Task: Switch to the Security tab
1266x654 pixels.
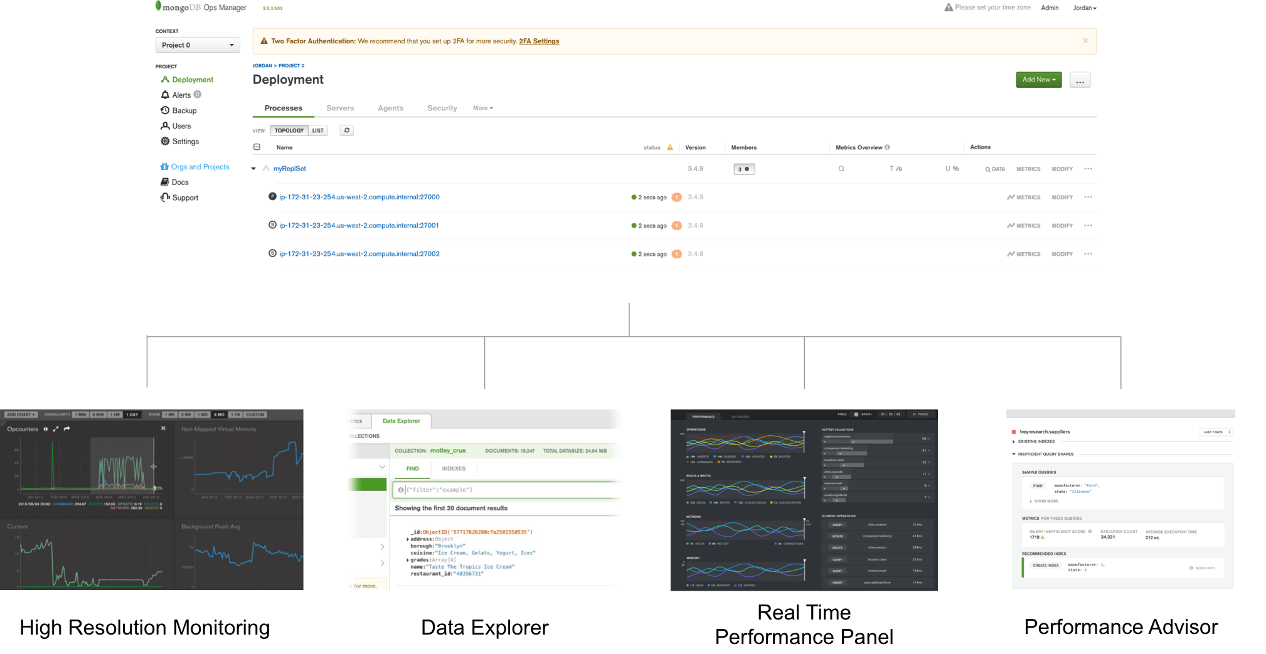Action: pyautogui.click(x=442, y=108)
